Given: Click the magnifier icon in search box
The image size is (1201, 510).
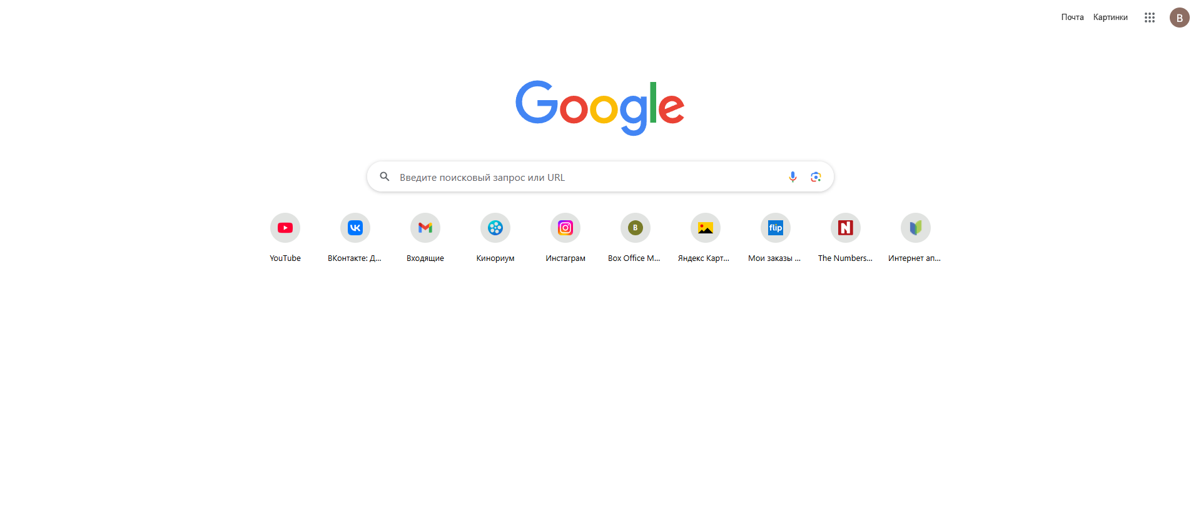Looking at the screenshot, I should tap(385, 177).
